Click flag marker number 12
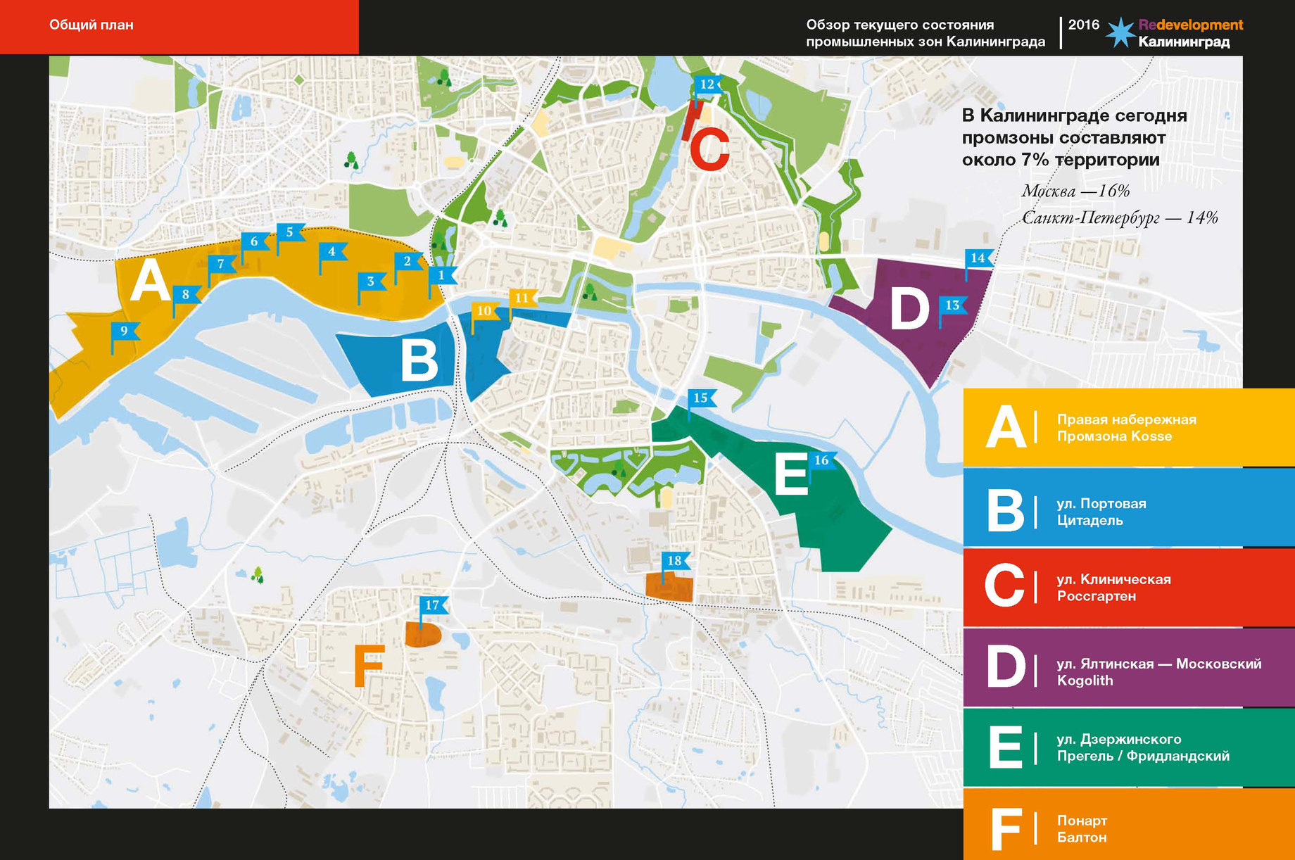This screenshot has width=1295, height=860. 708,84
